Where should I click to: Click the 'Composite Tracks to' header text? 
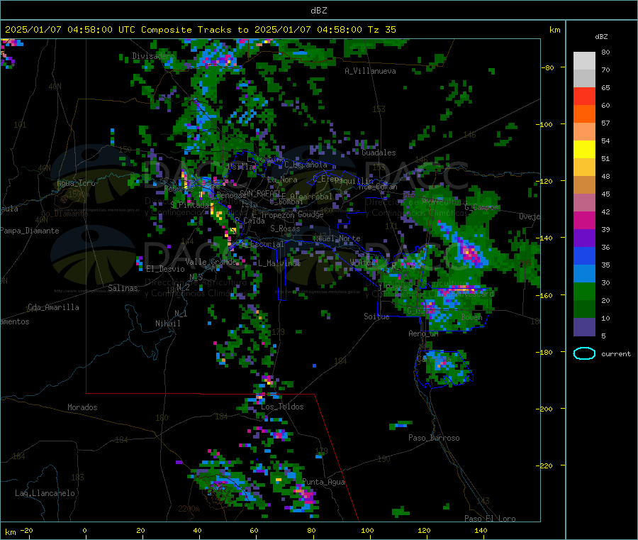pos(195,30)
